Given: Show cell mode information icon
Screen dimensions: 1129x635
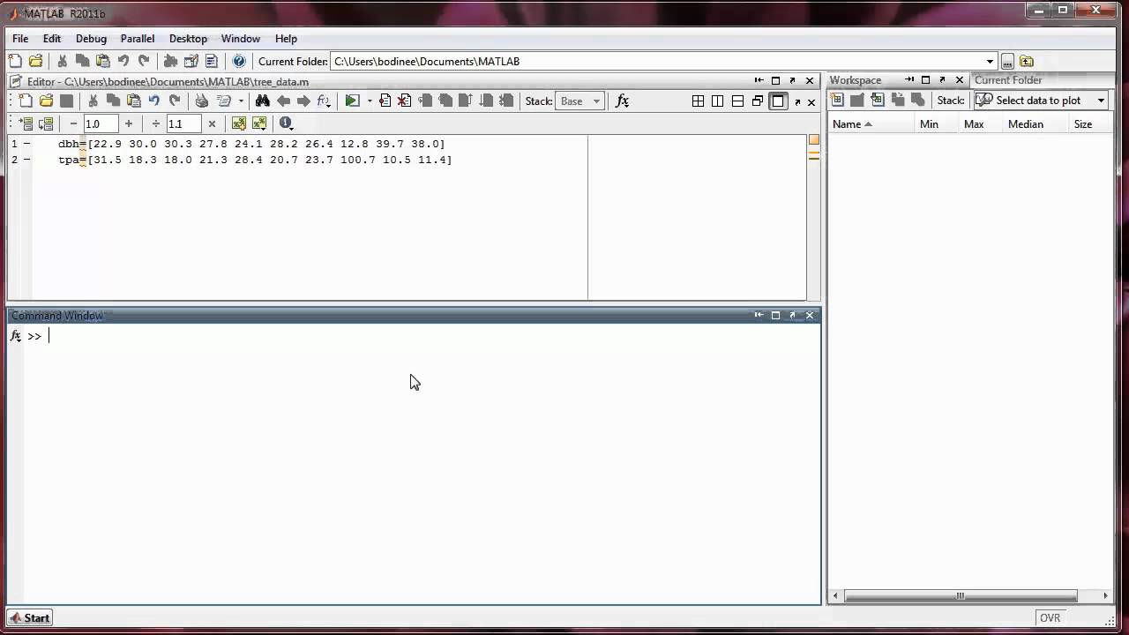Looking at the screenshot, I should tap(286, 123).
